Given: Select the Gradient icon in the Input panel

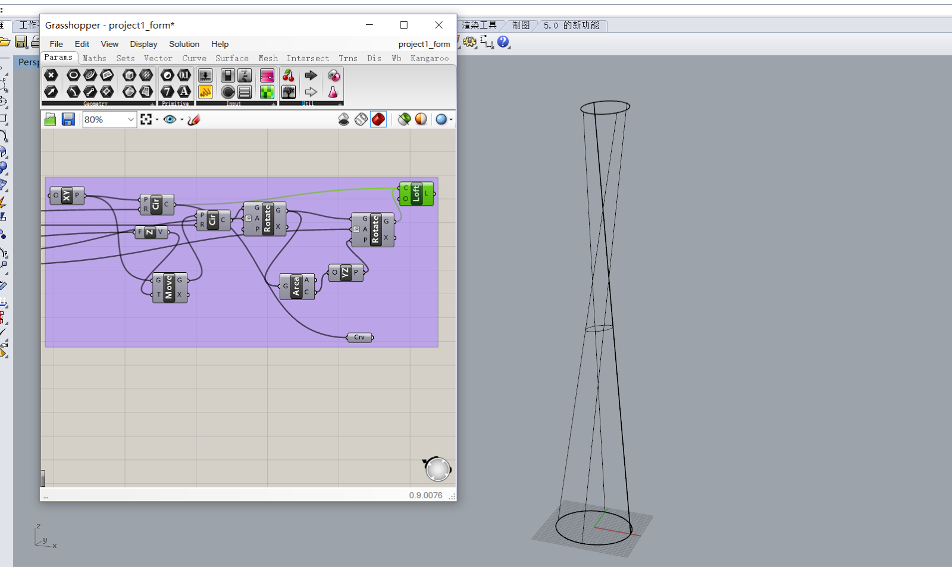Looking at the screenshot, I should pos(267,75).
